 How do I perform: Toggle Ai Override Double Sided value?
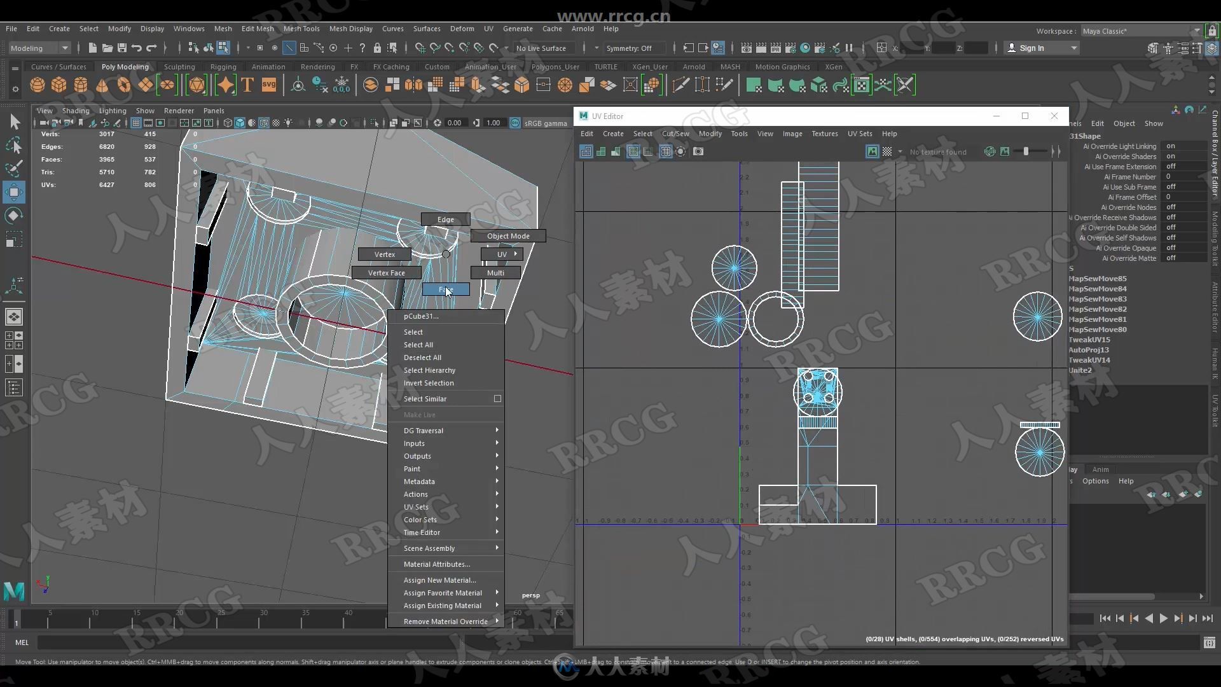[x=1183, y=228]
